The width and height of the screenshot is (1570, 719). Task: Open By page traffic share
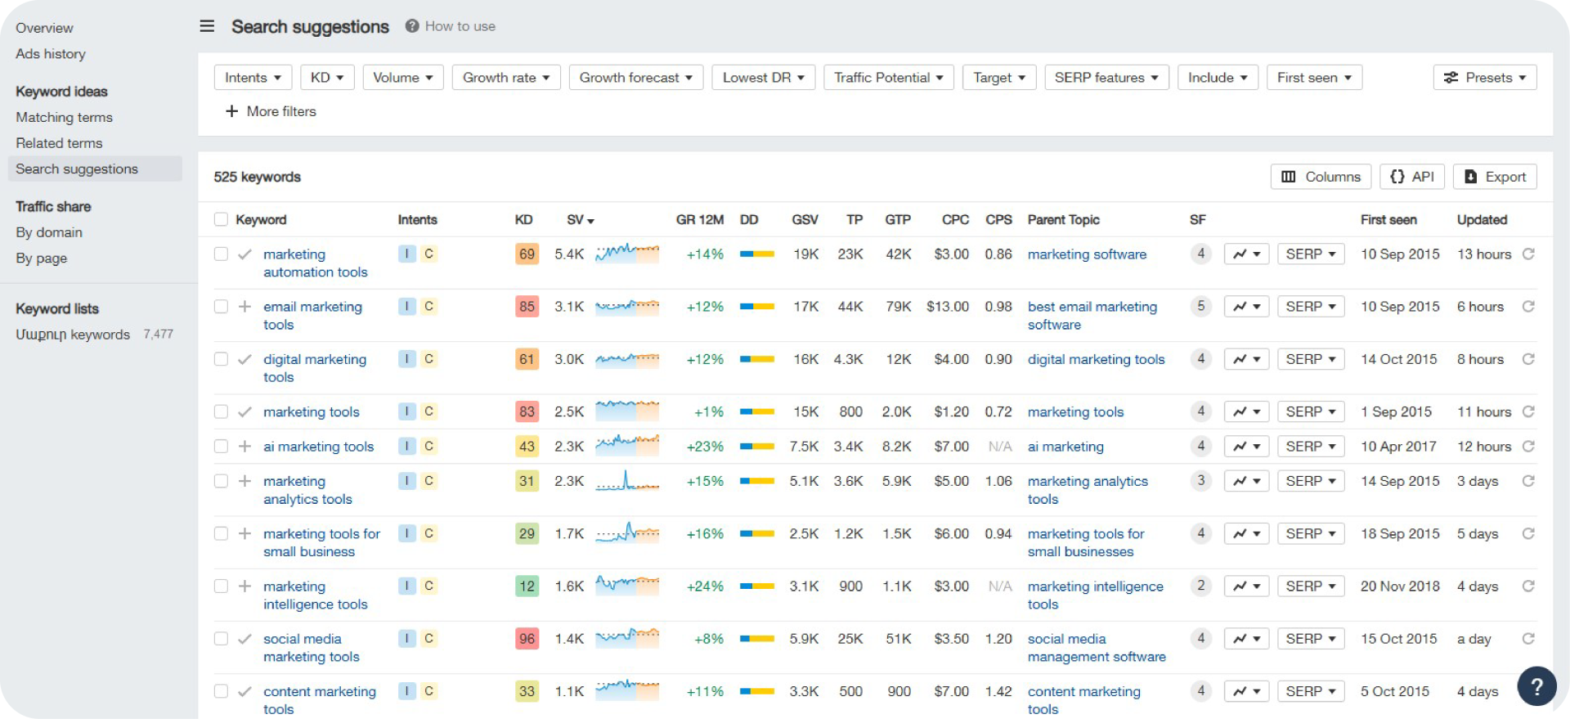tap(41, 258)
